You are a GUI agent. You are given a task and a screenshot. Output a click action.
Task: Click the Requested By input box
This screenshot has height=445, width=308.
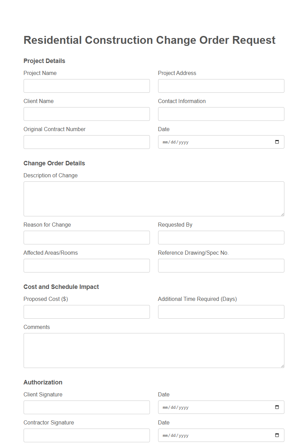221,237
